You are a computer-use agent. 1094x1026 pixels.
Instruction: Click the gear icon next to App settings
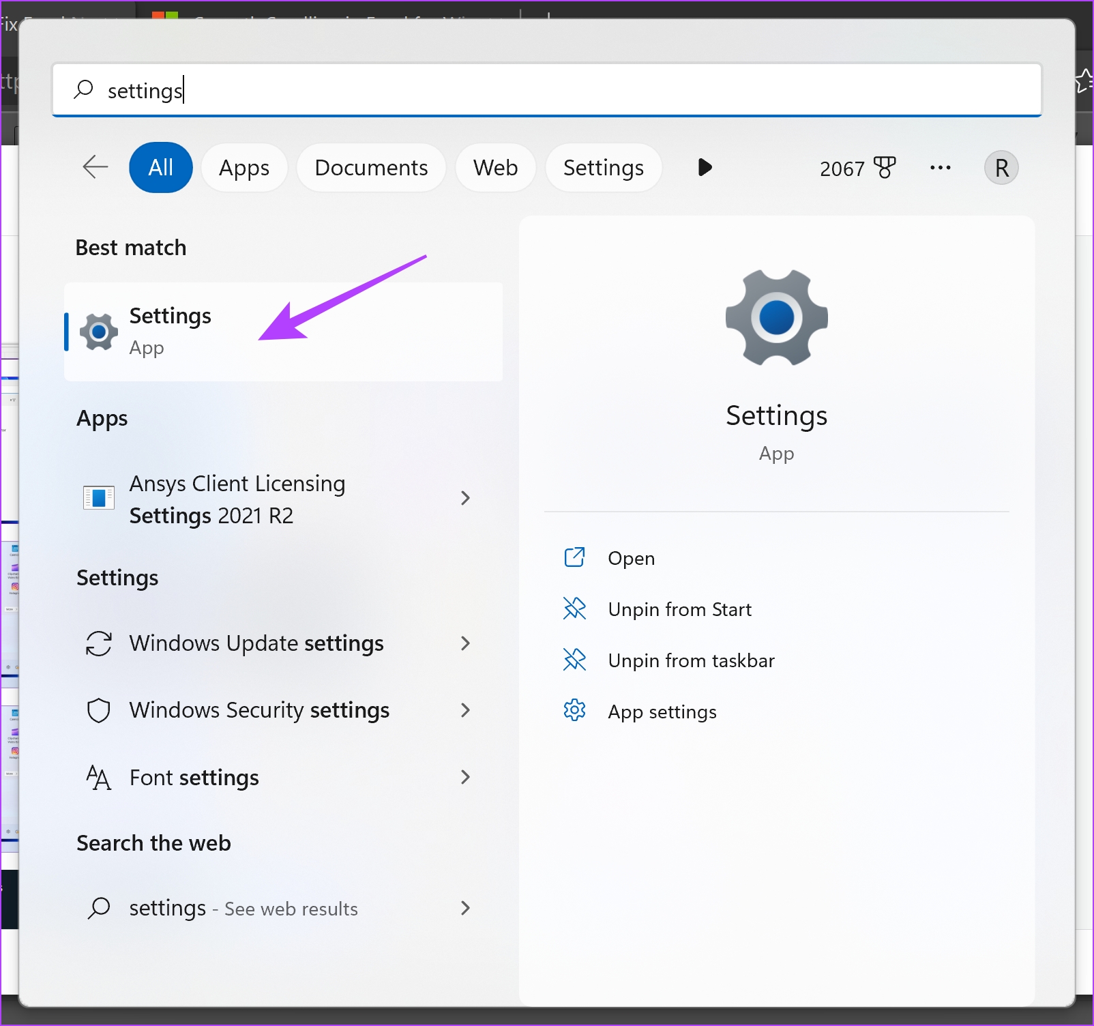[x=575, y=711]
